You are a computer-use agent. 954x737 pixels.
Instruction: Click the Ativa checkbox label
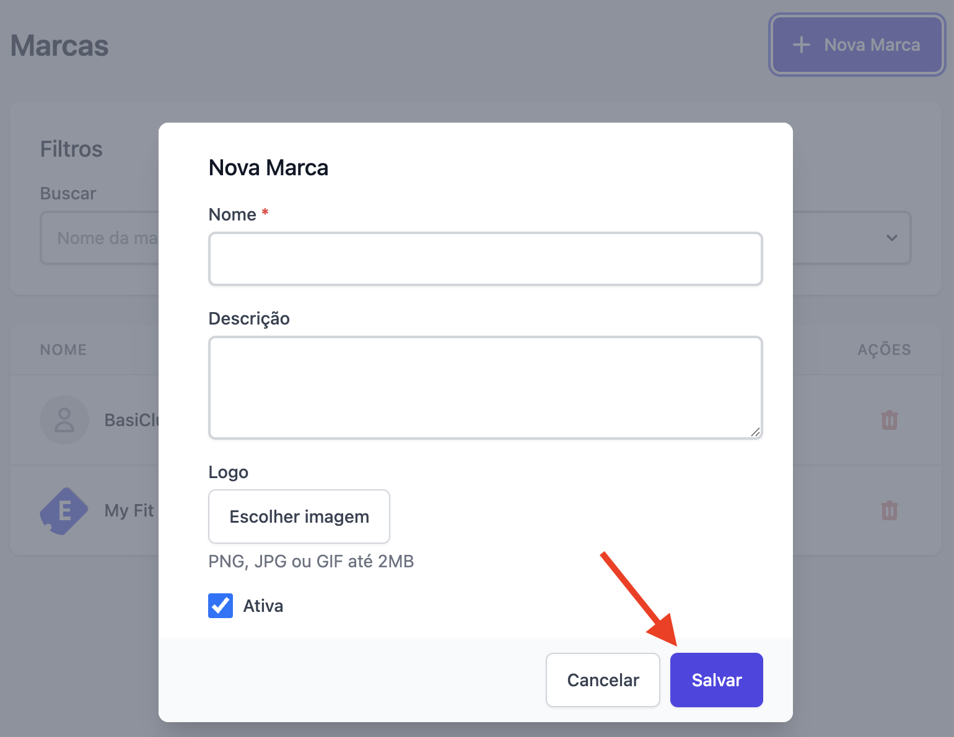click(263, 606)
